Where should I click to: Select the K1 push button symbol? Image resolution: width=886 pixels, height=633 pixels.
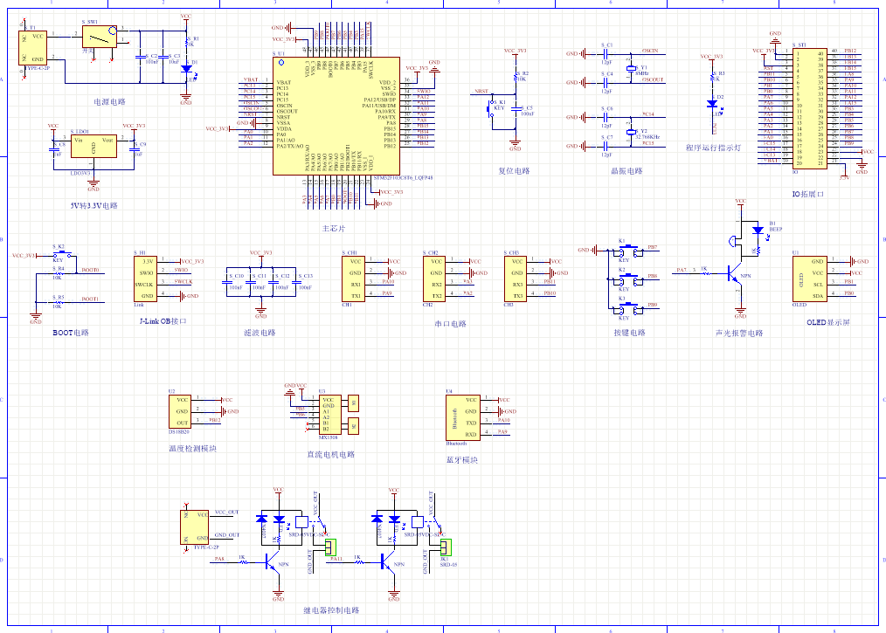click(628, 251)
